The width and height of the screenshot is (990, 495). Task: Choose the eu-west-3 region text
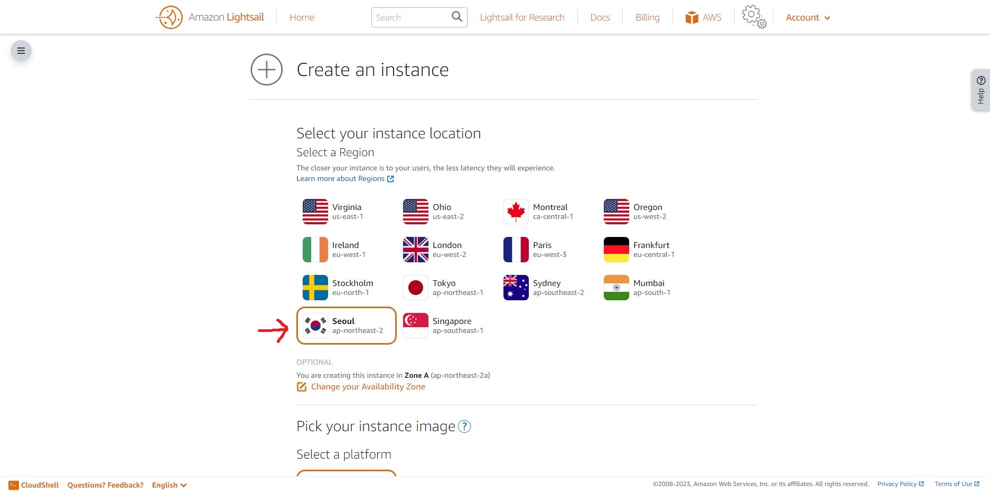coord(549,255)
